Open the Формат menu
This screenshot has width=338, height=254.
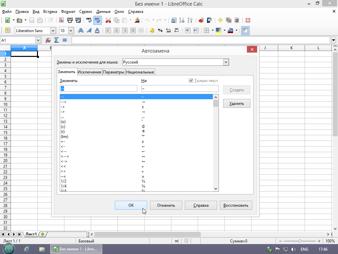pos(68,12)
